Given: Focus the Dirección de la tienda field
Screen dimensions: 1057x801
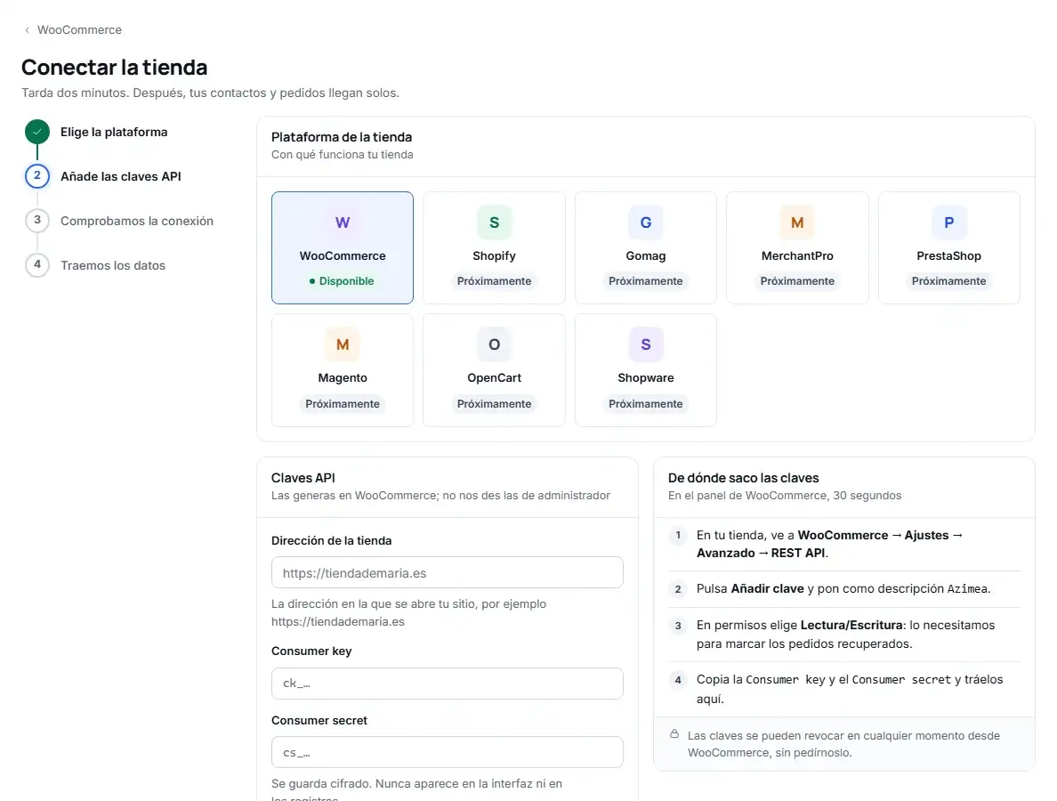Looking at the screenshot, I should pyautogui.click(x=447, y=572).
